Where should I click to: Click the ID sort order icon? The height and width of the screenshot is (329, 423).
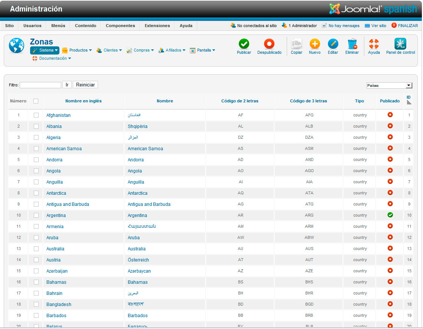coord(409,102)
